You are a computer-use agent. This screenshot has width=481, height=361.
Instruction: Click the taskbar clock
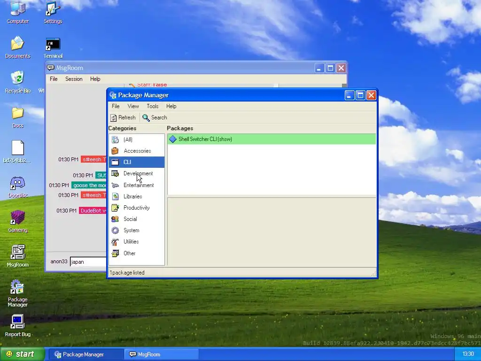(x=468, y=354)
